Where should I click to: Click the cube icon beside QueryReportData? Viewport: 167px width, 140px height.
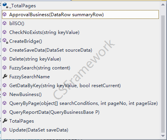[x=5, y=112]
